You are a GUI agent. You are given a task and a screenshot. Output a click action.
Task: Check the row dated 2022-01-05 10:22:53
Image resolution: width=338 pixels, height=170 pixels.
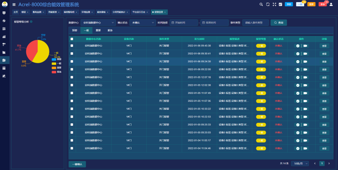tap(72, 117)
